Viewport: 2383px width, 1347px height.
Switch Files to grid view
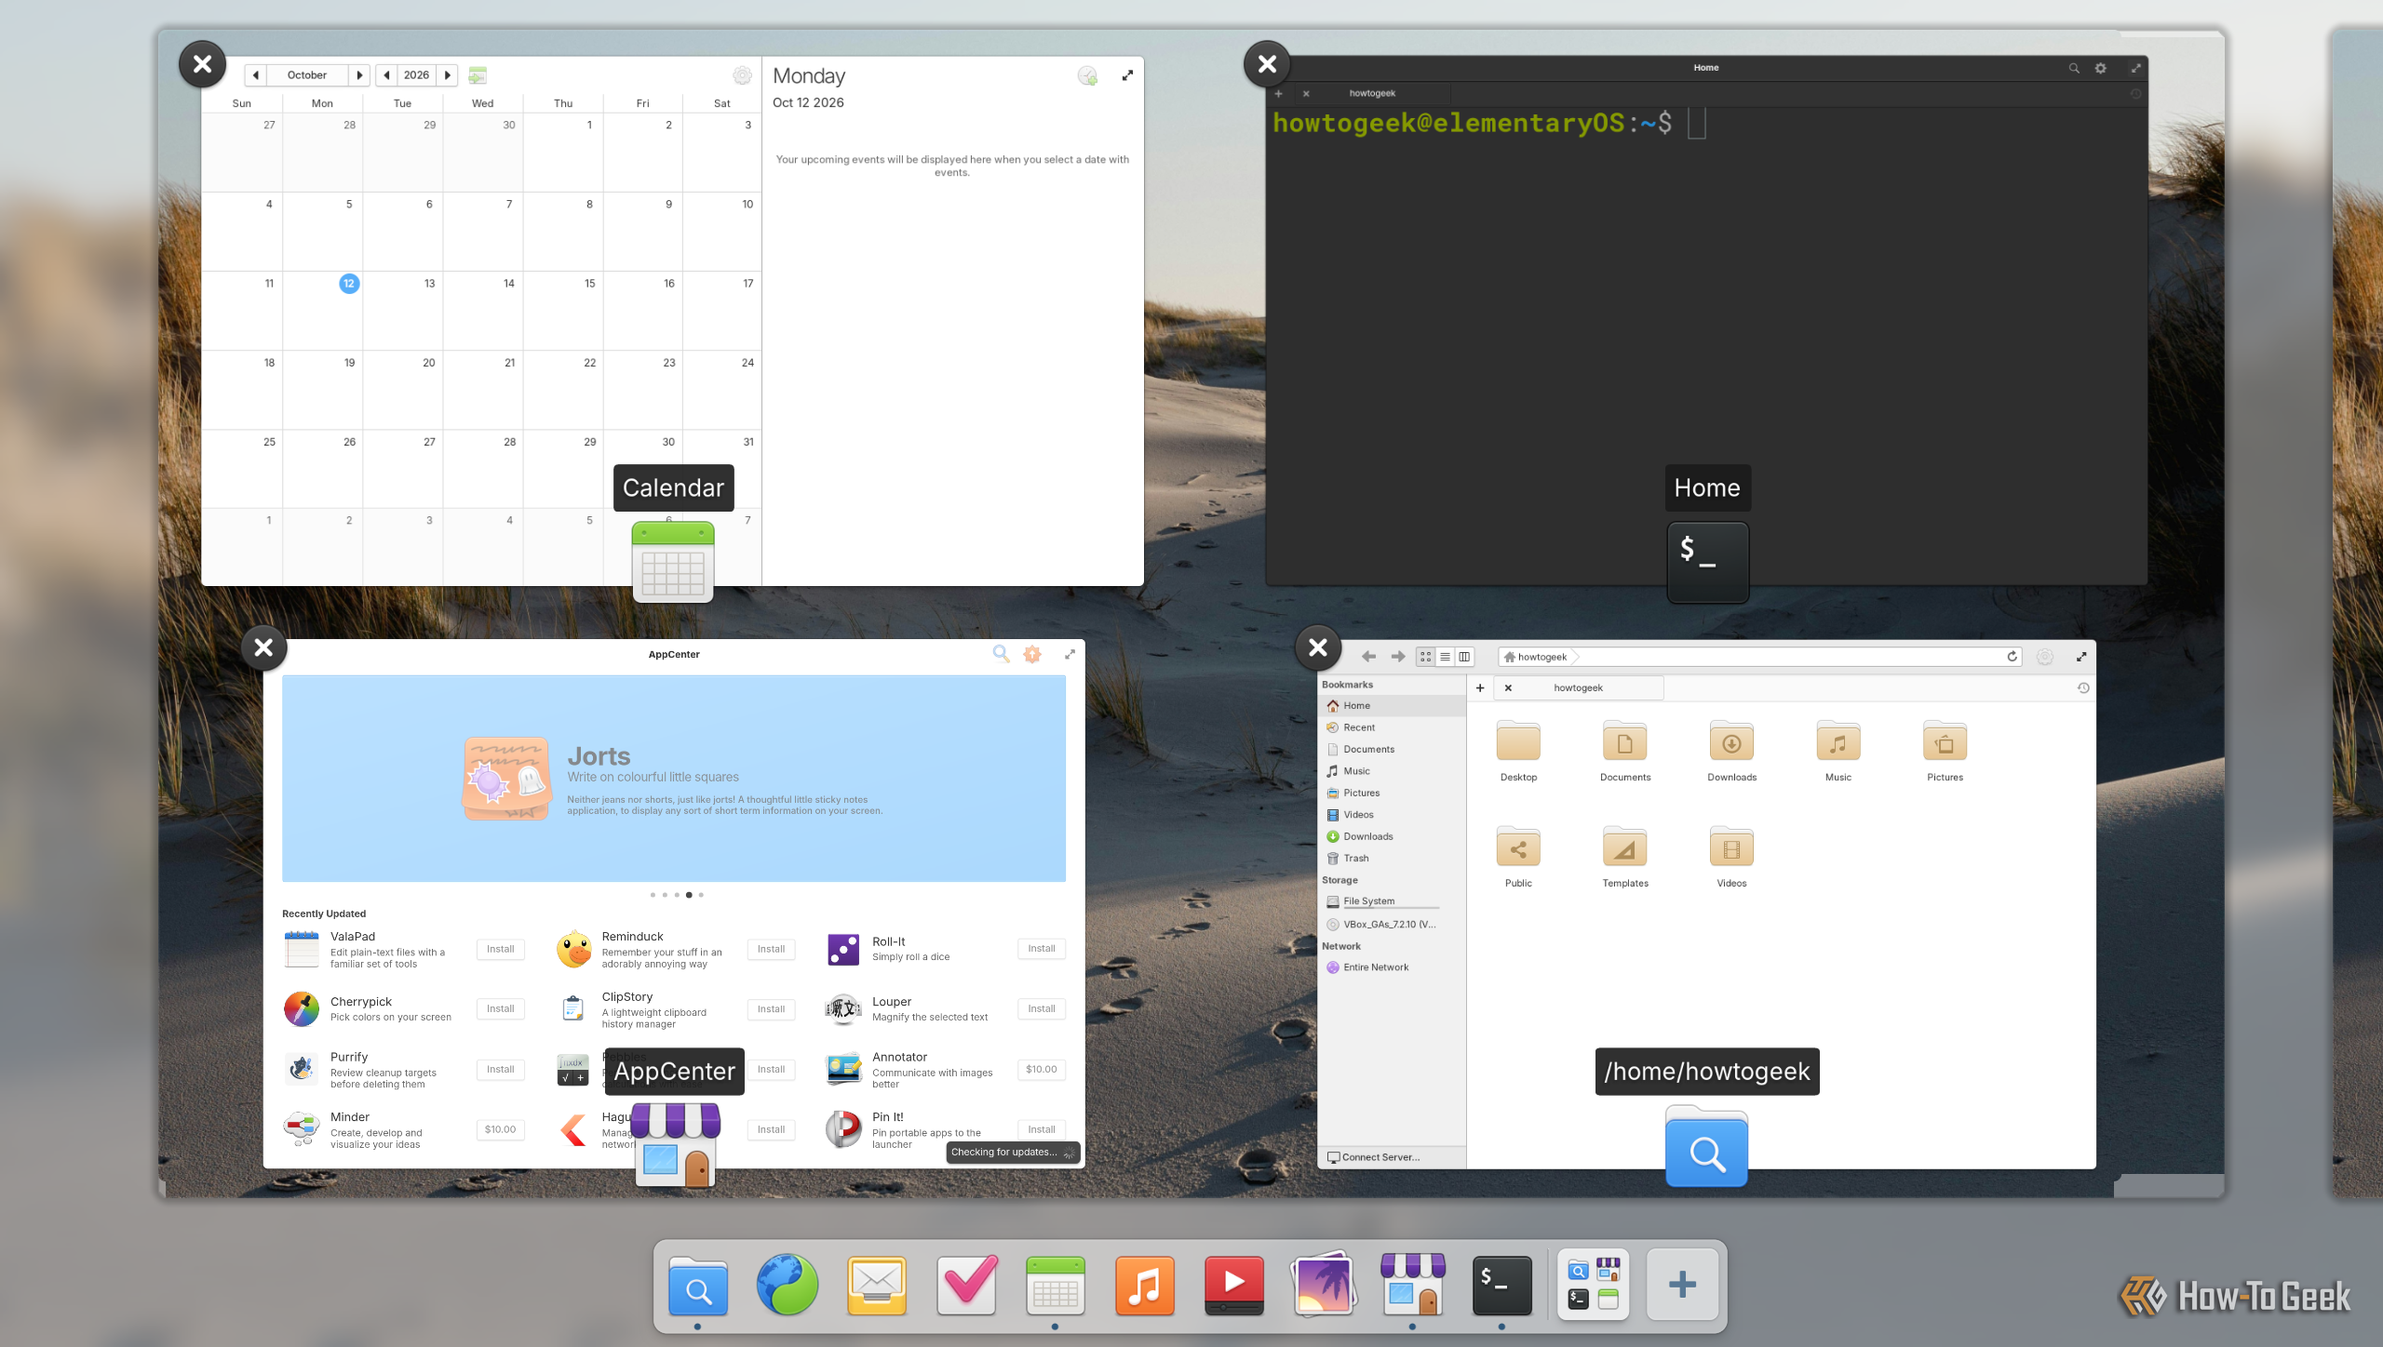[x=1425, y=657]
